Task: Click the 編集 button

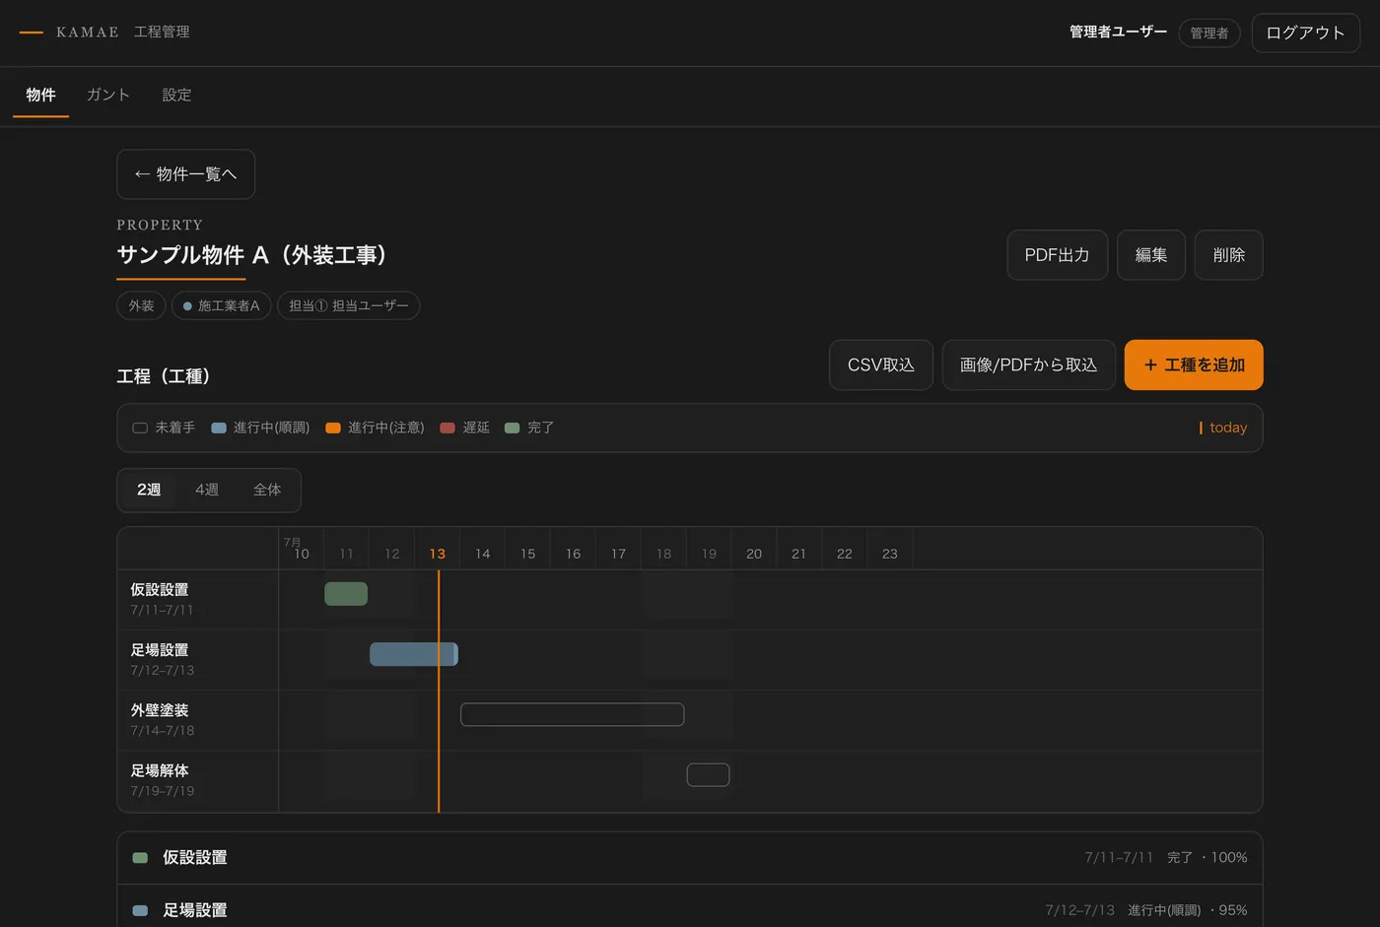Action: (1150, 255)
